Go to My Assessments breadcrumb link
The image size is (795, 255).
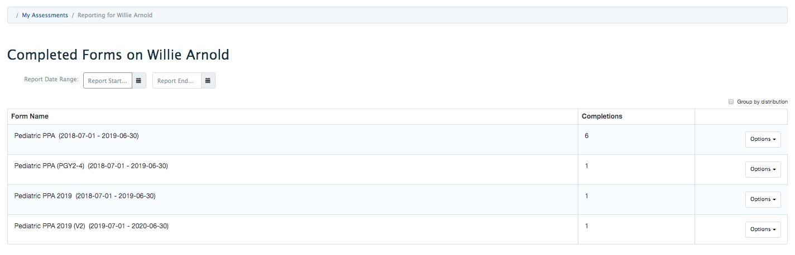[x=45, y=15]
